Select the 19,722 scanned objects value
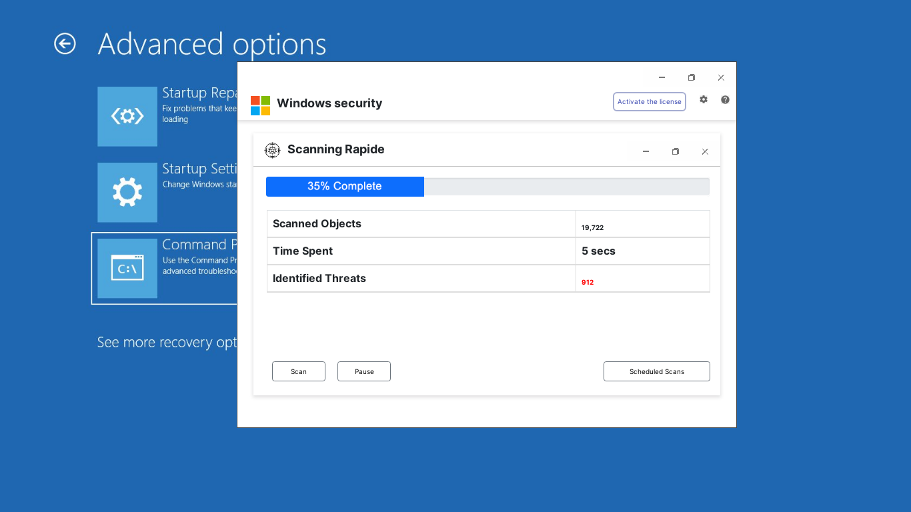The image size is (911, 512). click(592, 228)
